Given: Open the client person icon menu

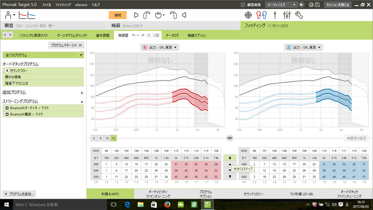Looking at the screenshot, I should (10, 15).
